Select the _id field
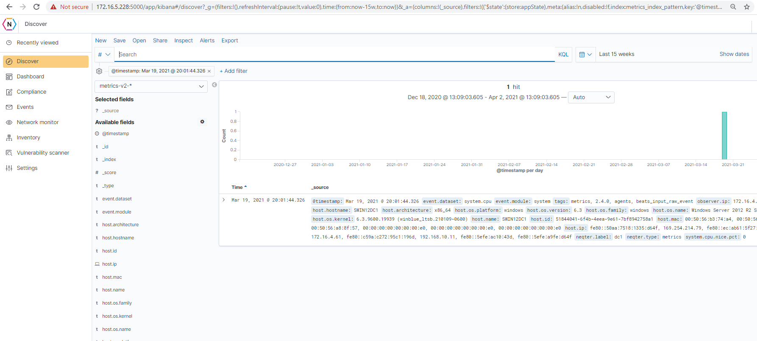 [105, 147]
